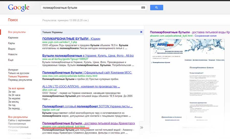Open Поликарбонат сотовый SOTON result
This screenshot has width=230, height=139.
(87, 106)
